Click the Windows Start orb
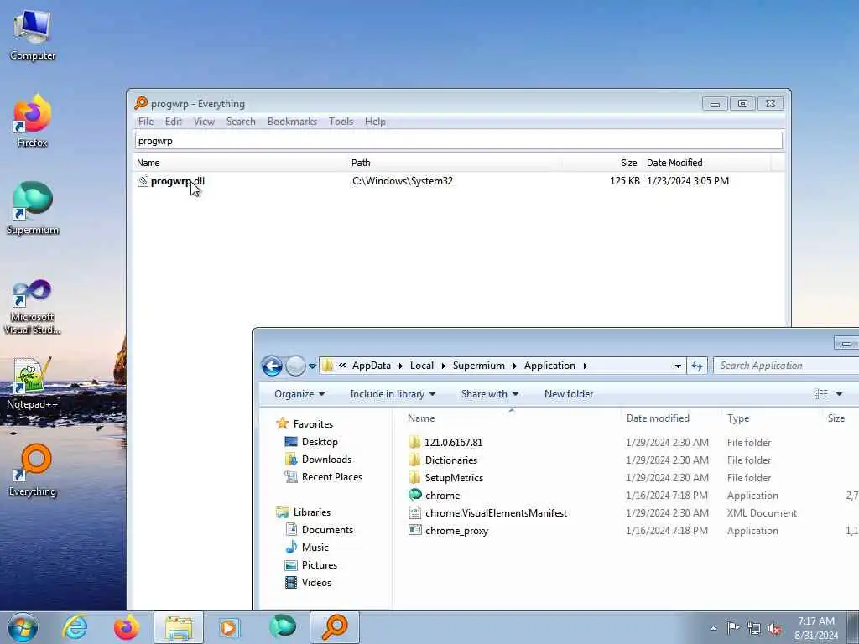Image resolution: width=859 pixels, height=644 pixels. [x=23, y=627]
